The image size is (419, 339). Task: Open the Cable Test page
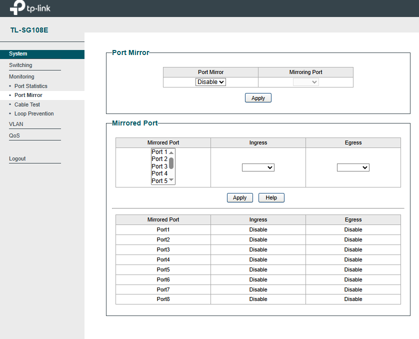(x=27, y=104)
